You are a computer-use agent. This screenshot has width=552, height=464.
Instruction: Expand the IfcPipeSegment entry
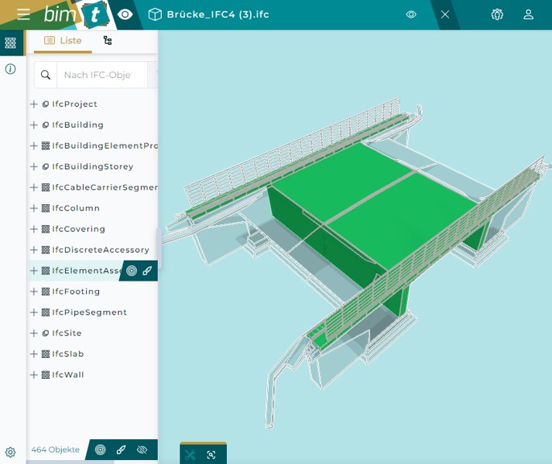34,312
